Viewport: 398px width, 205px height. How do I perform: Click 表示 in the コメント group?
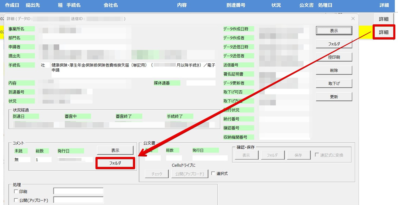[115, 150]
